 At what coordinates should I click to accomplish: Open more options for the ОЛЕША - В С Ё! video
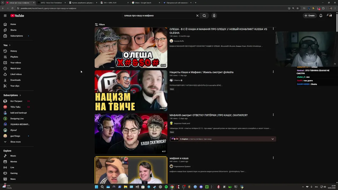pos(273,29)
